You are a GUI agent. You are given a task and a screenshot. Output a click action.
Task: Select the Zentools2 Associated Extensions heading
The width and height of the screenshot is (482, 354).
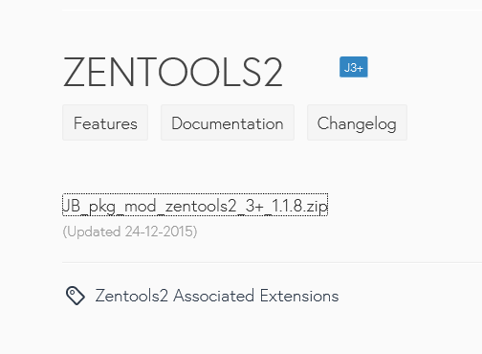[217, 296]
